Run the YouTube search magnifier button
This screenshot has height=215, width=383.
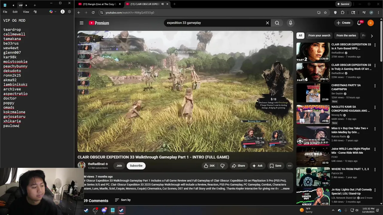click(x=277, y=23)
